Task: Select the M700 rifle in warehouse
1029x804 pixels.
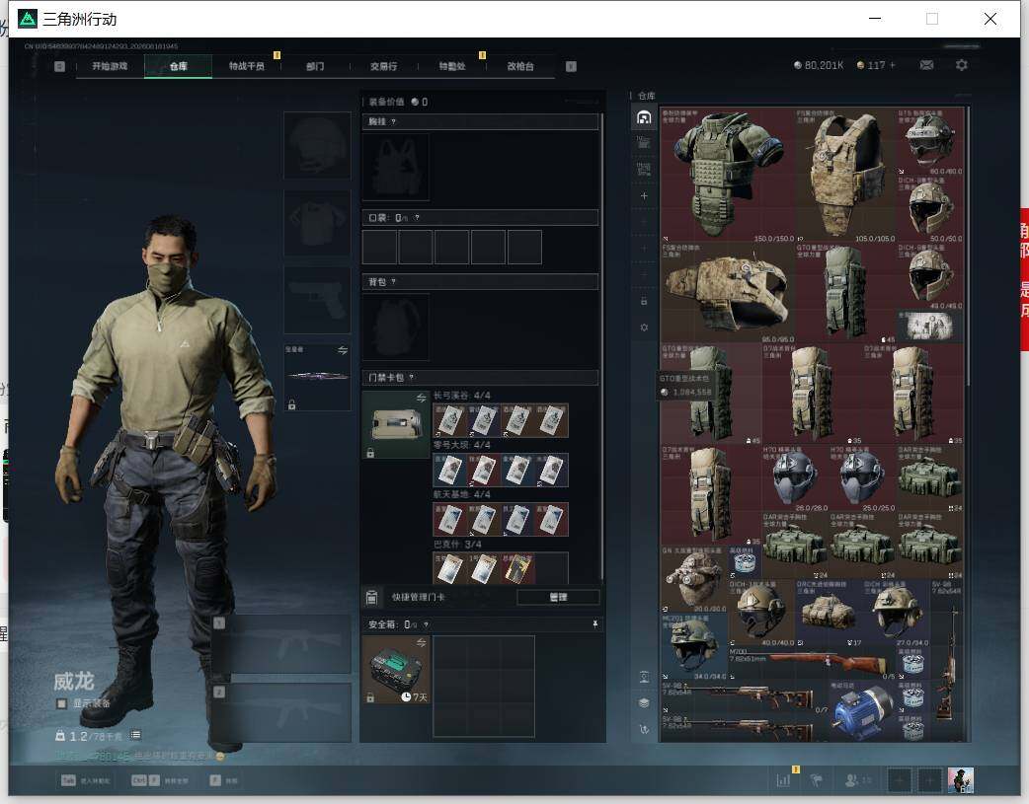Action: click(813, 662)
